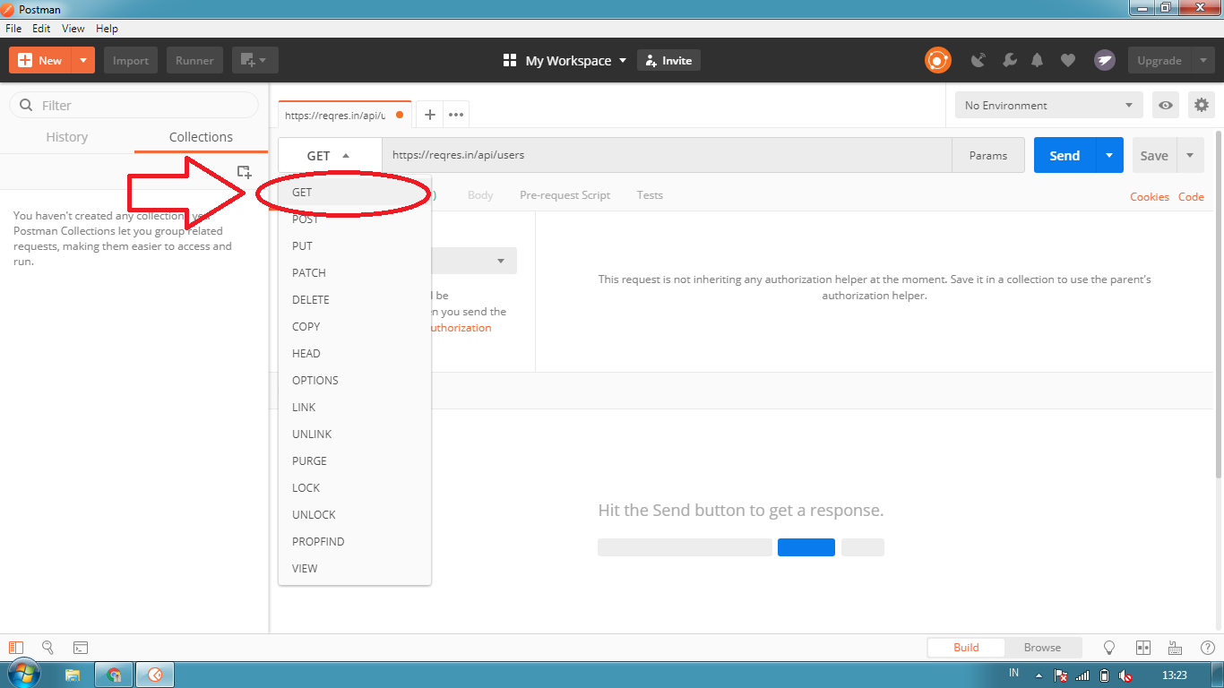This screenshot has width=1224, height=688.
Task: Open the Settings wrench icon in the header
Action: tap(1010, 60)
